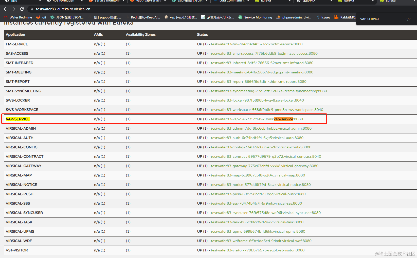The image size is (417, 258).
Task: Open the sws-workspace:8040 instance link
Action: pos(267,110)
